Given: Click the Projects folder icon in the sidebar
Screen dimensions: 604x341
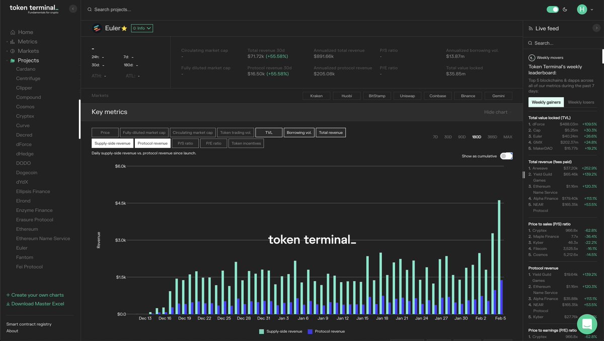Looking at the screenshot, I should pyautogui.click(x=13, y=60).
